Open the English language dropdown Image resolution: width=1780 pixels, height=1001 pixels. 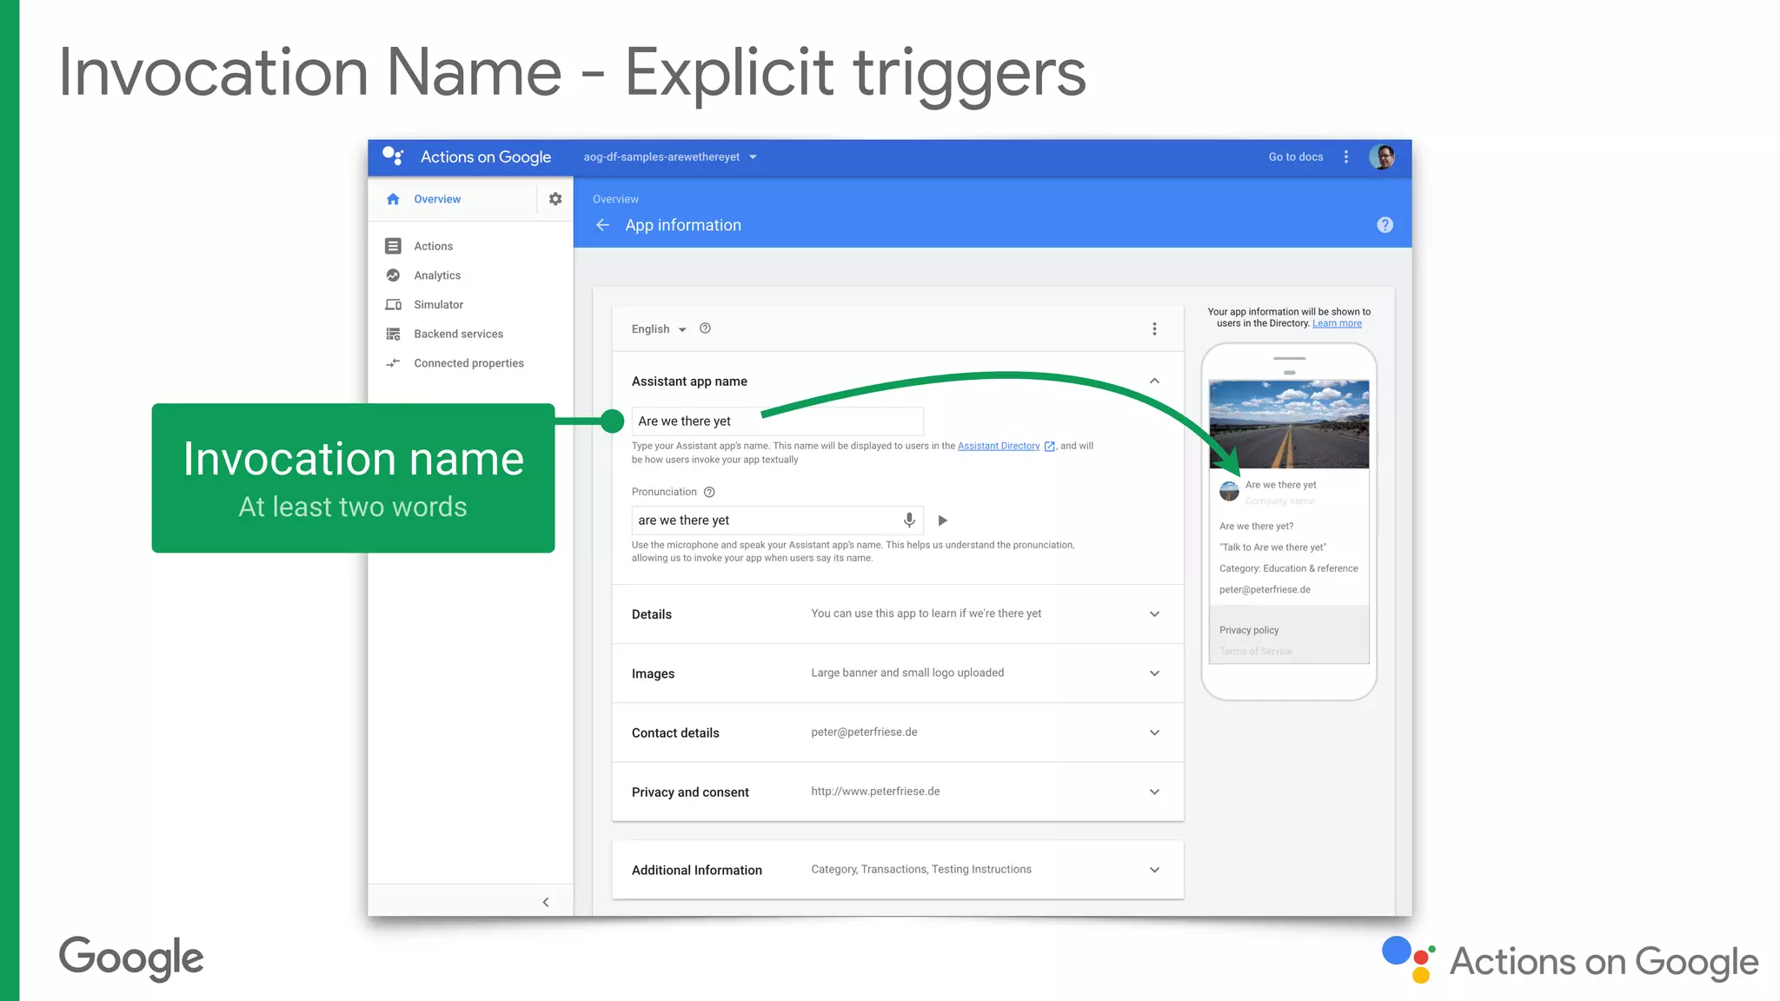[659, 328]
